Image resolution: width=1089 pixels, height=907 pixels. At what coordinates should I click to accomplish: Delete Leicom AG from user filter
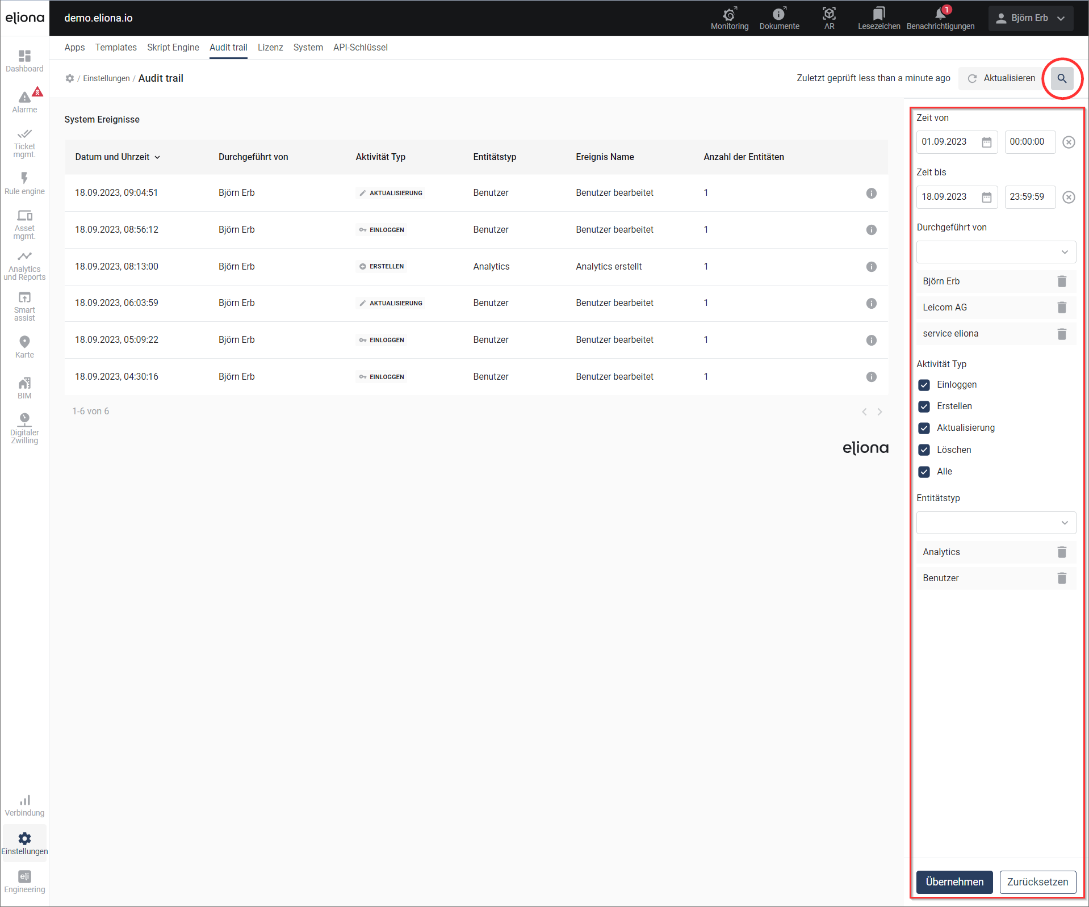click(1061, 308)
